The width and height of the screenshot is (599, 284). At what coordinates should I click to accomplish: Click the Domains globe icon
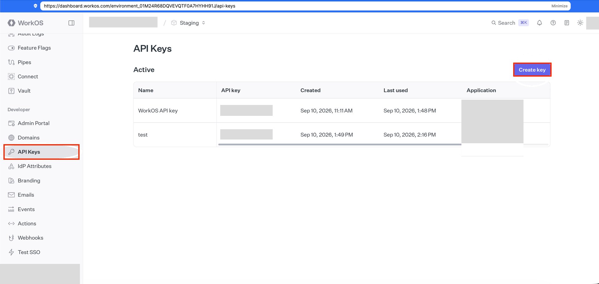tap(11, 138)
